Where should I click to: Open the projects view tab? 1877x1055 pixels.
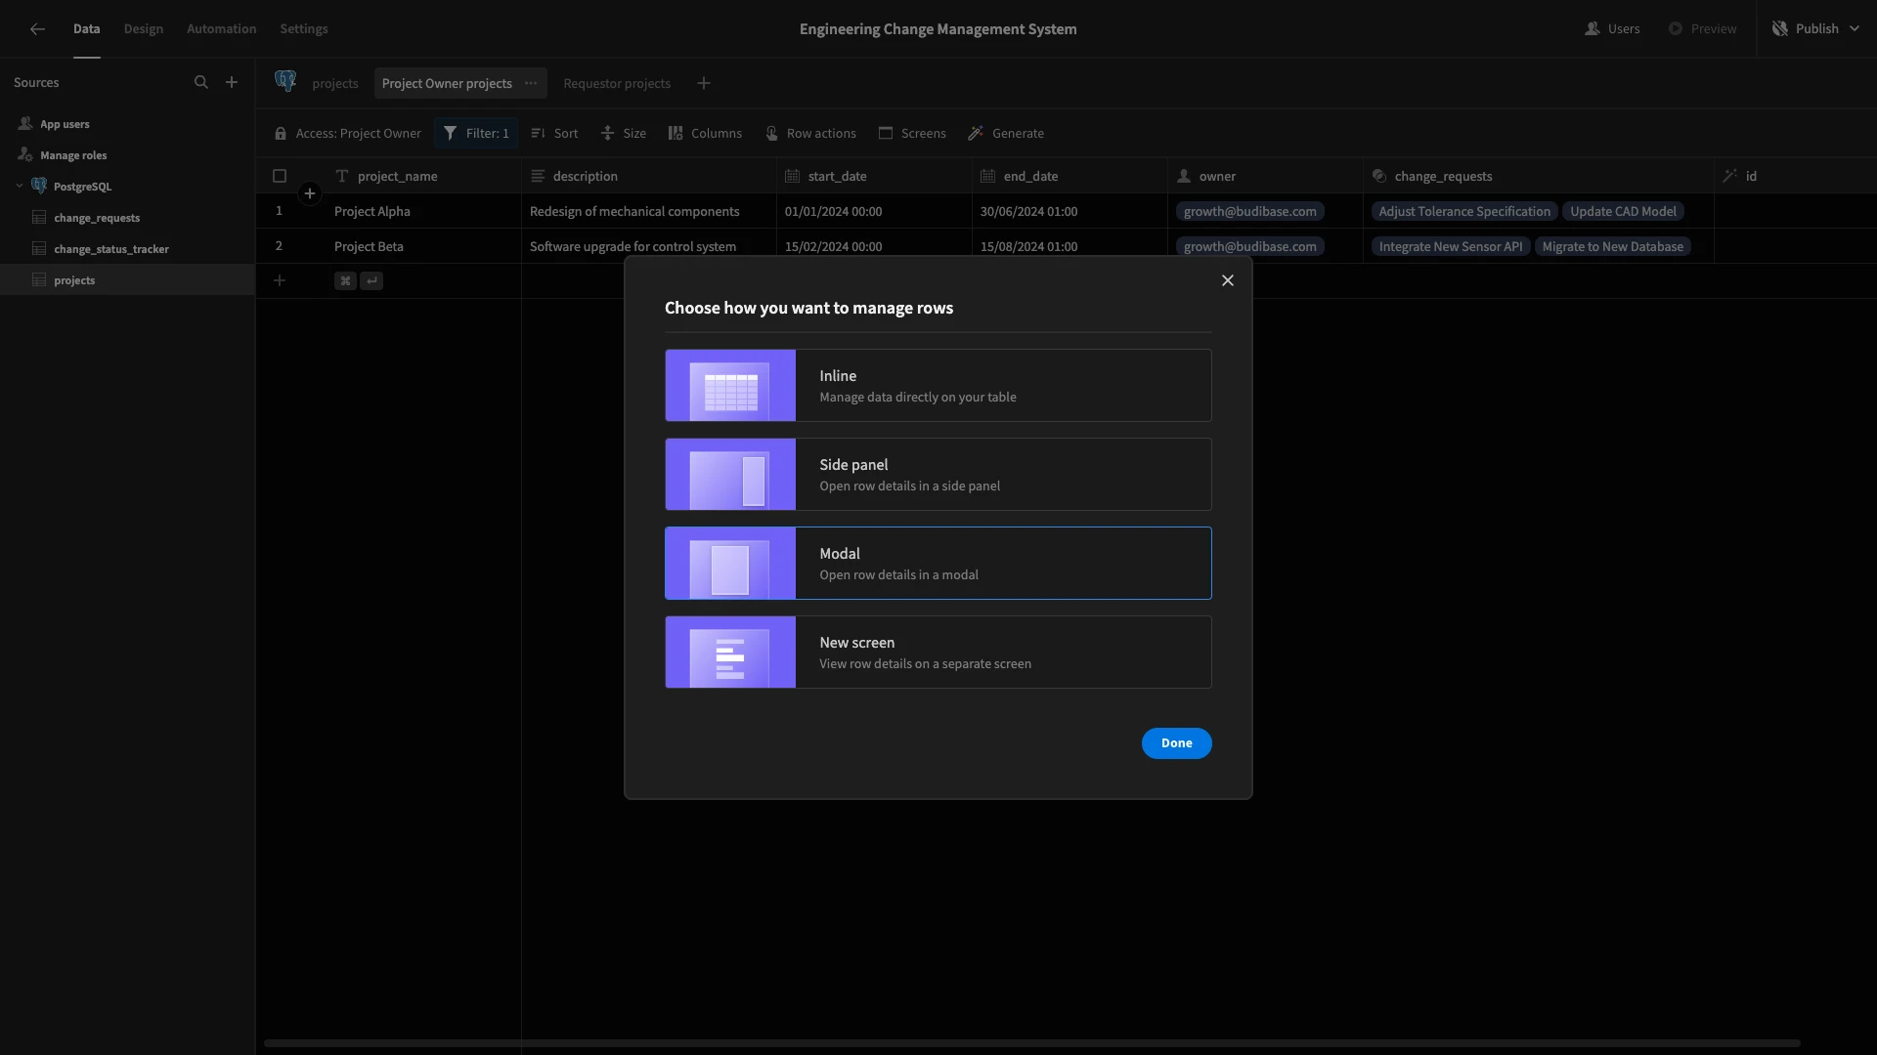(x=335, y=83)
